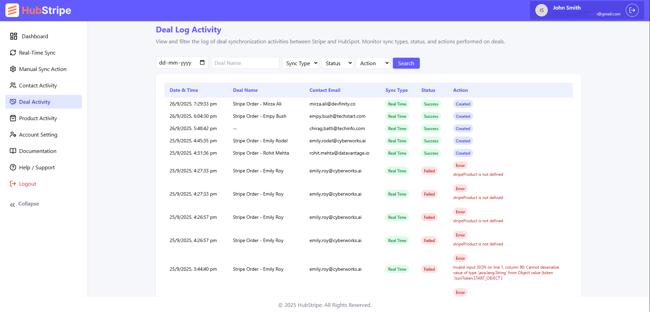Click the Help / Support question icon
Image resolution: width=650 pixels, height=312 pixels.
(13, 167)
